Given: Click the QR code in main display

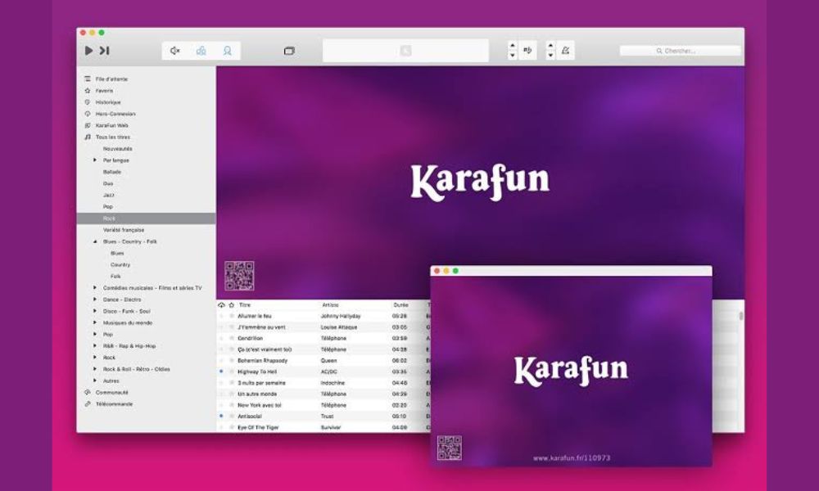Looking at the screenshot, I should [239, 276].
